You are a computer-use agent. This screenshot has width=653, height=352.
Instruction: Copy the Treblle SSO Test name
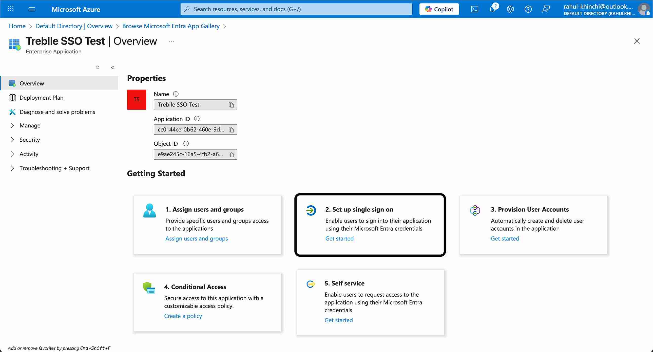[x=231, y=104]
